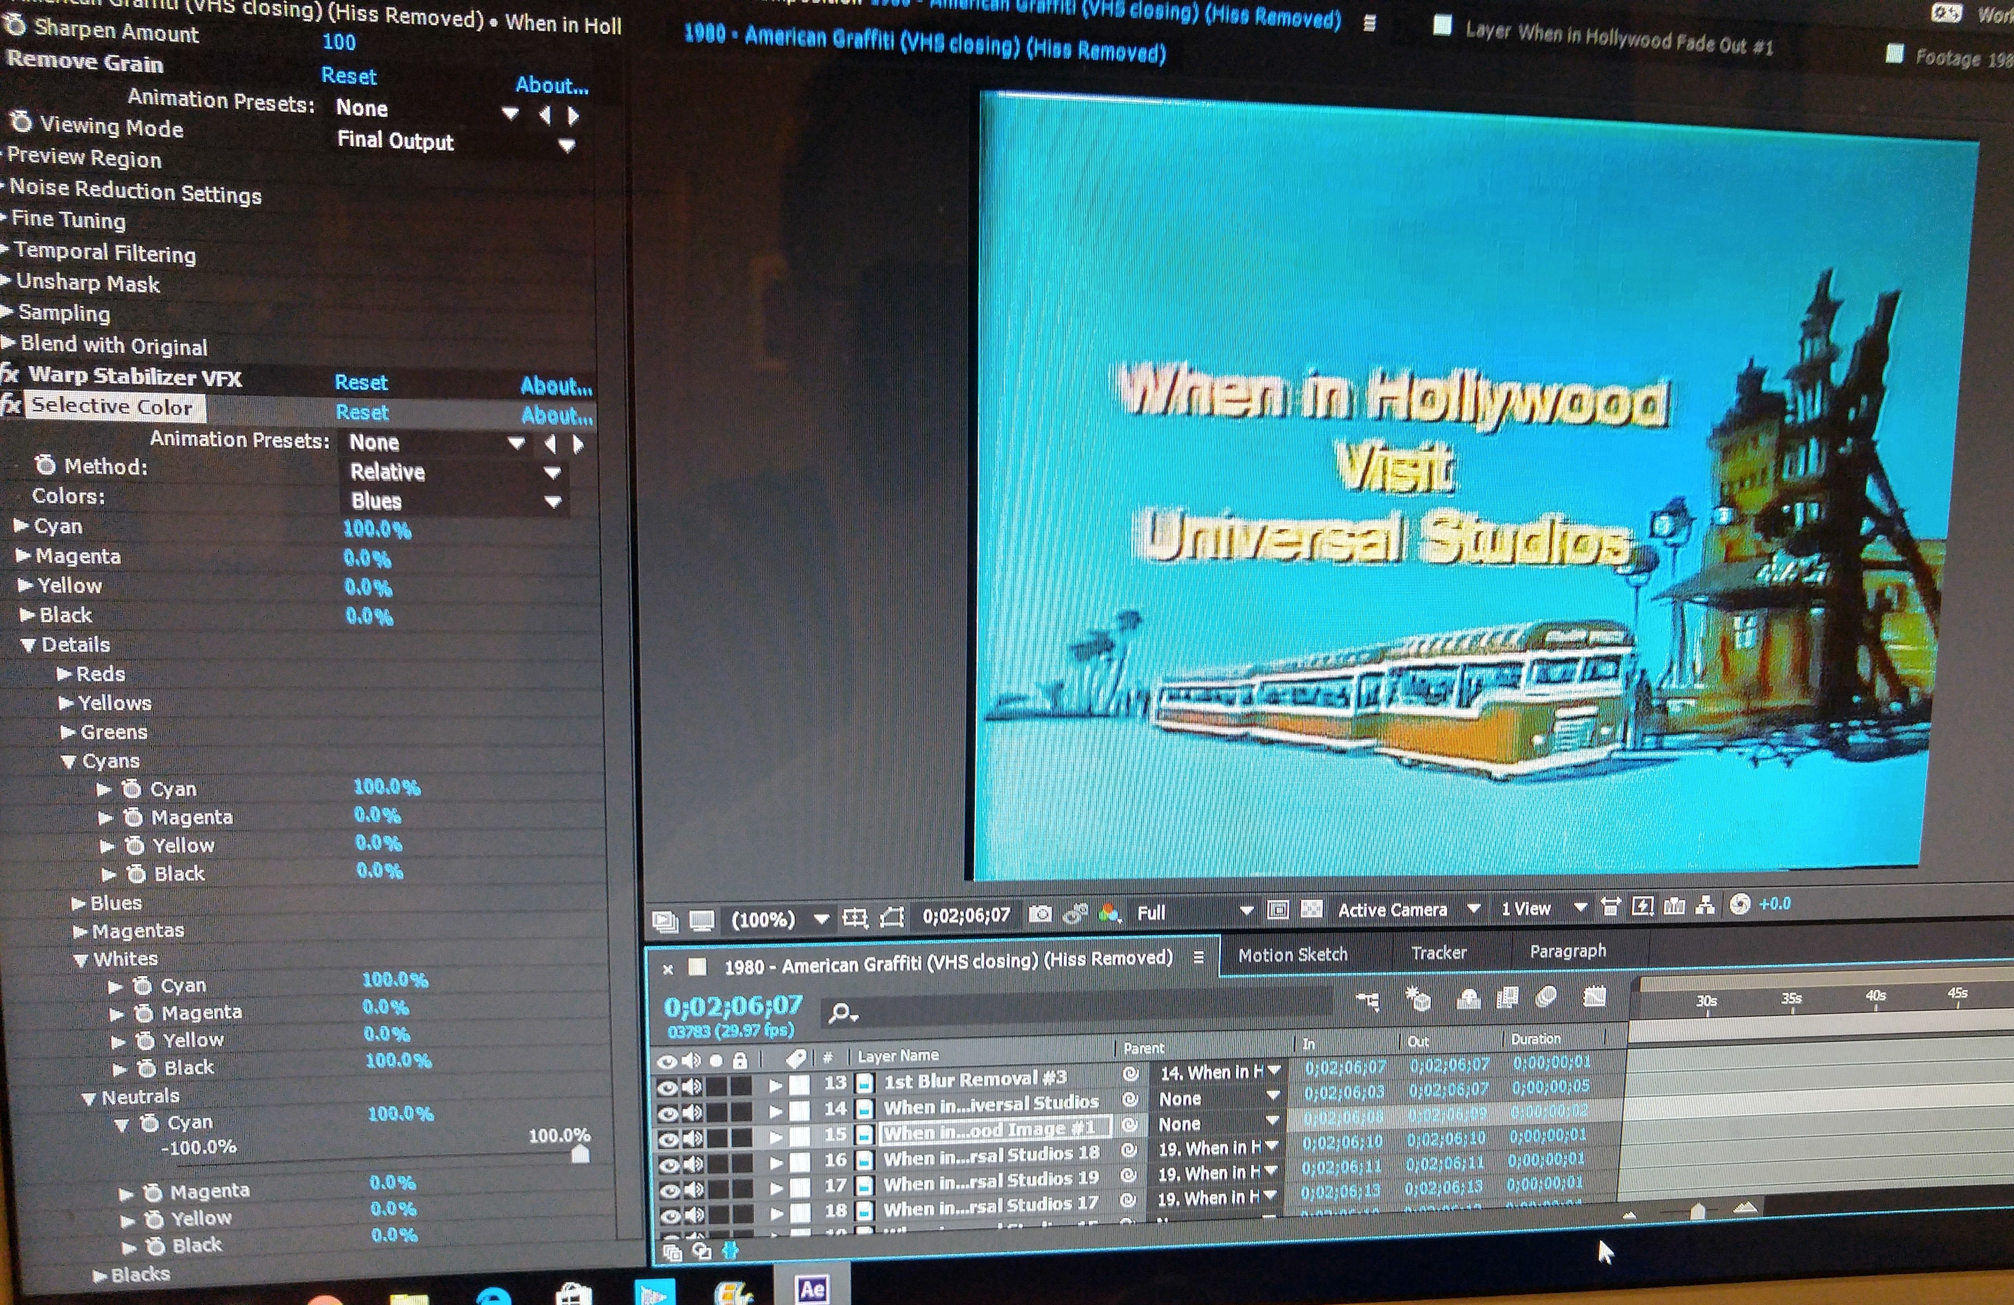Open the Comp Flowchart icon
This screenshot has height=1305, width=2014.
(x=1705, y=904)
